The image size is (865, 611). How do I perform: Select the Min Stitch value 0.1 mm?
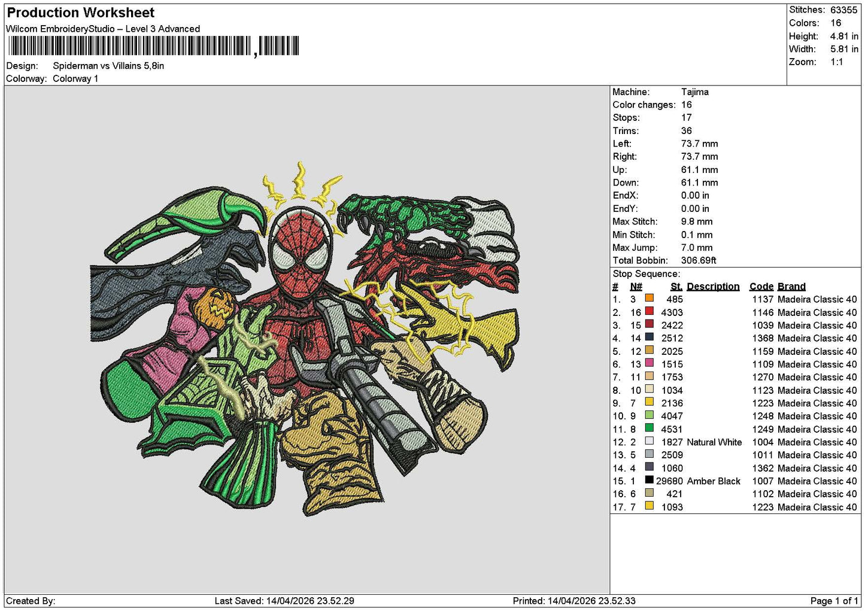(x=697, y=235)
